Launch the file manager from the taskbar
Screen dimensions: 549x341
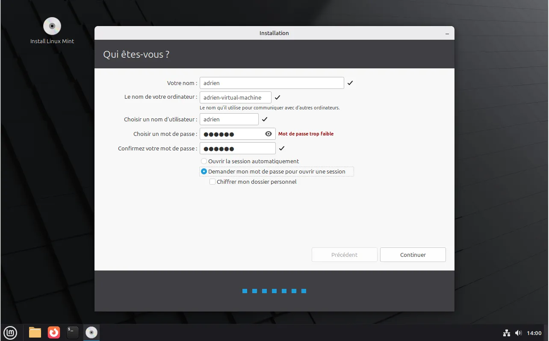35,332
